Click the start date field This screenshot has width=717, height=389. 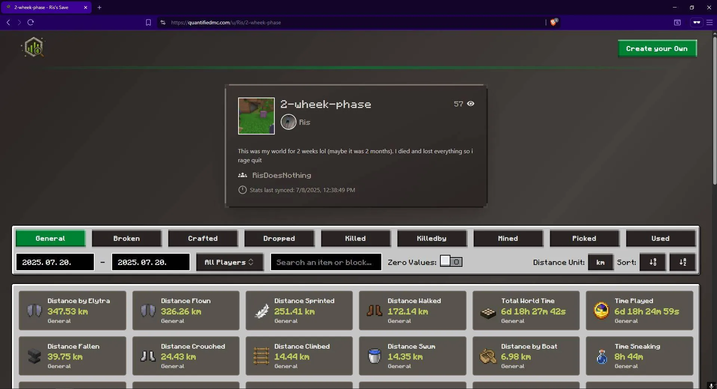click(x=55, y=262)
